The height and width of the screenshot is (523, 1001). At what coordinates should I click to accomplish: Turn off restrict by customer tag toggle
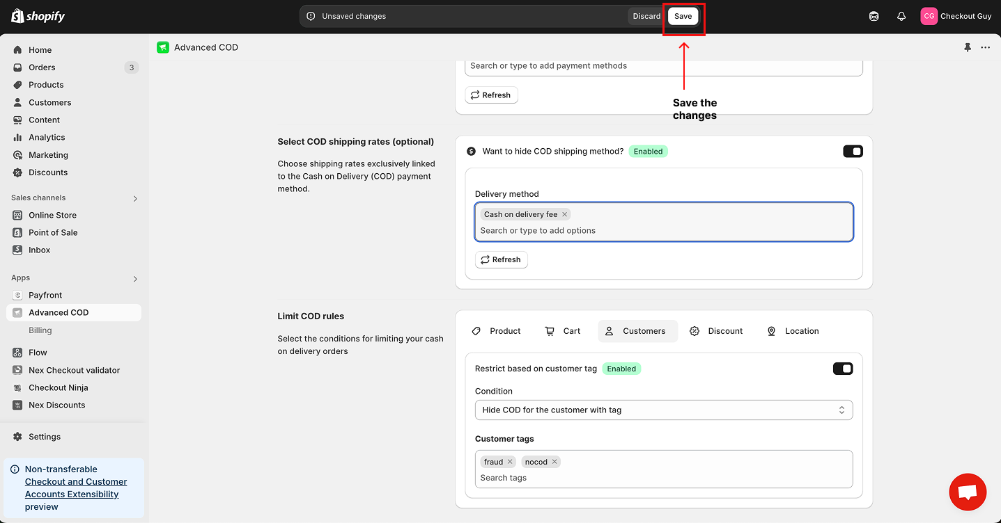tap(843, 369)
